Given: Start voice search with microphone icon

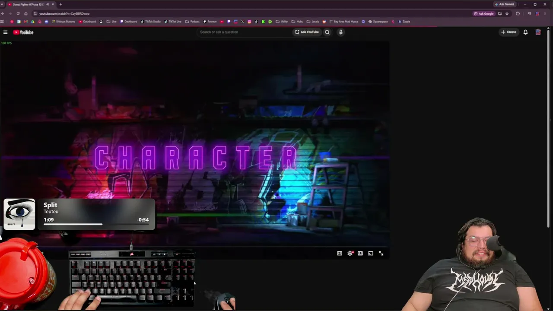Looking at the screenshot, I should pos(340,32).
